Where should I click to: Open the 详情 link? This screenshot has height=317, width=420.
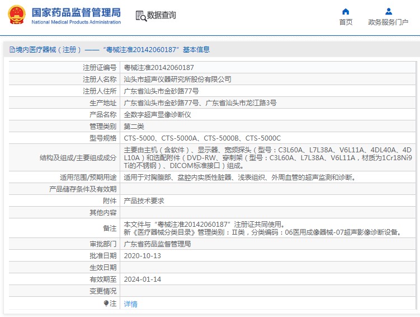tap(130, 304)
